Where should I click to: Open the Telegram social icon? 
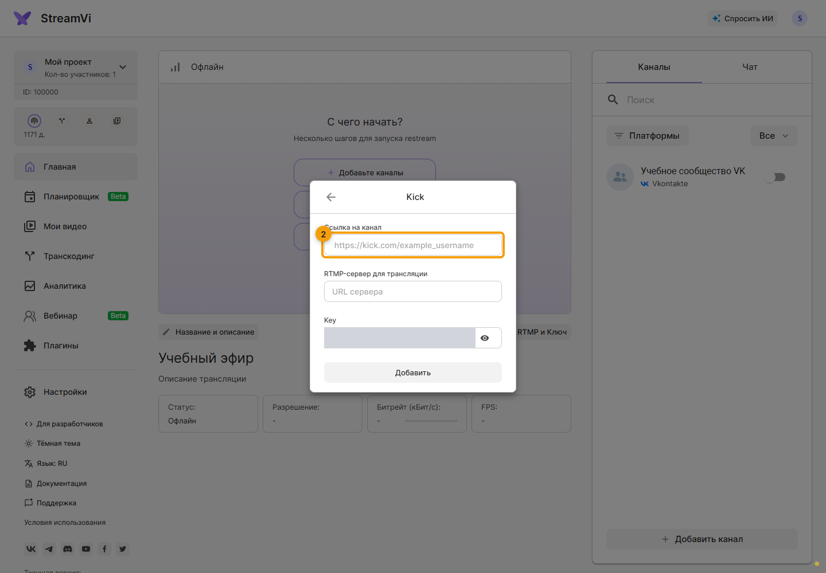49,549
